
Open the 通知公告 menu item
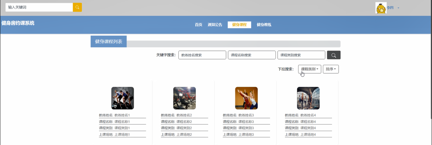pyautogui.click(x=215, y=25)
